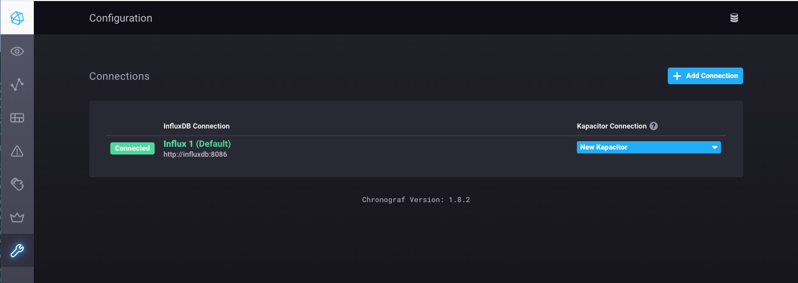Click the Kapacitor Connection column header
Viewport: 798px width, 283px height.
612,126
